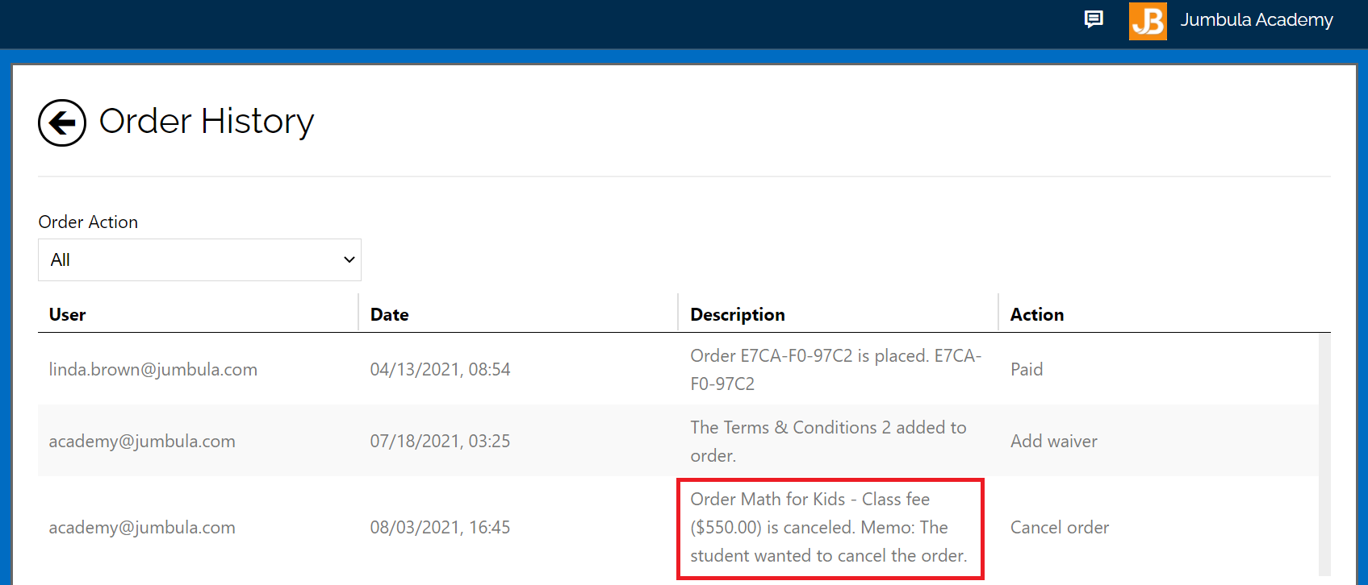Click the Description column header
Image resolution: width=1368 pixels, height=585 pixels.
pyautogui.click(x=737, y=314)
